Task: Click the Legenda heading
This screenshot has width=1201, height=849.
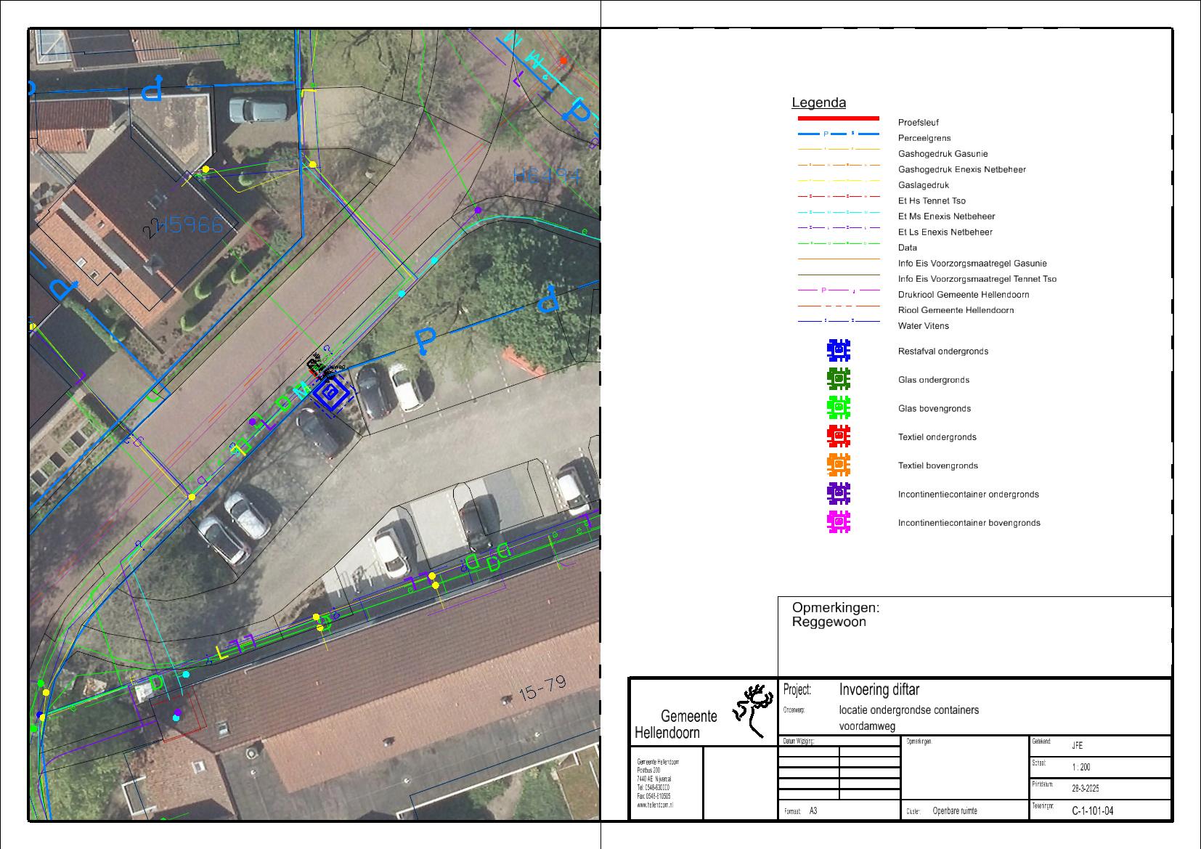Action: click(818, 103)
